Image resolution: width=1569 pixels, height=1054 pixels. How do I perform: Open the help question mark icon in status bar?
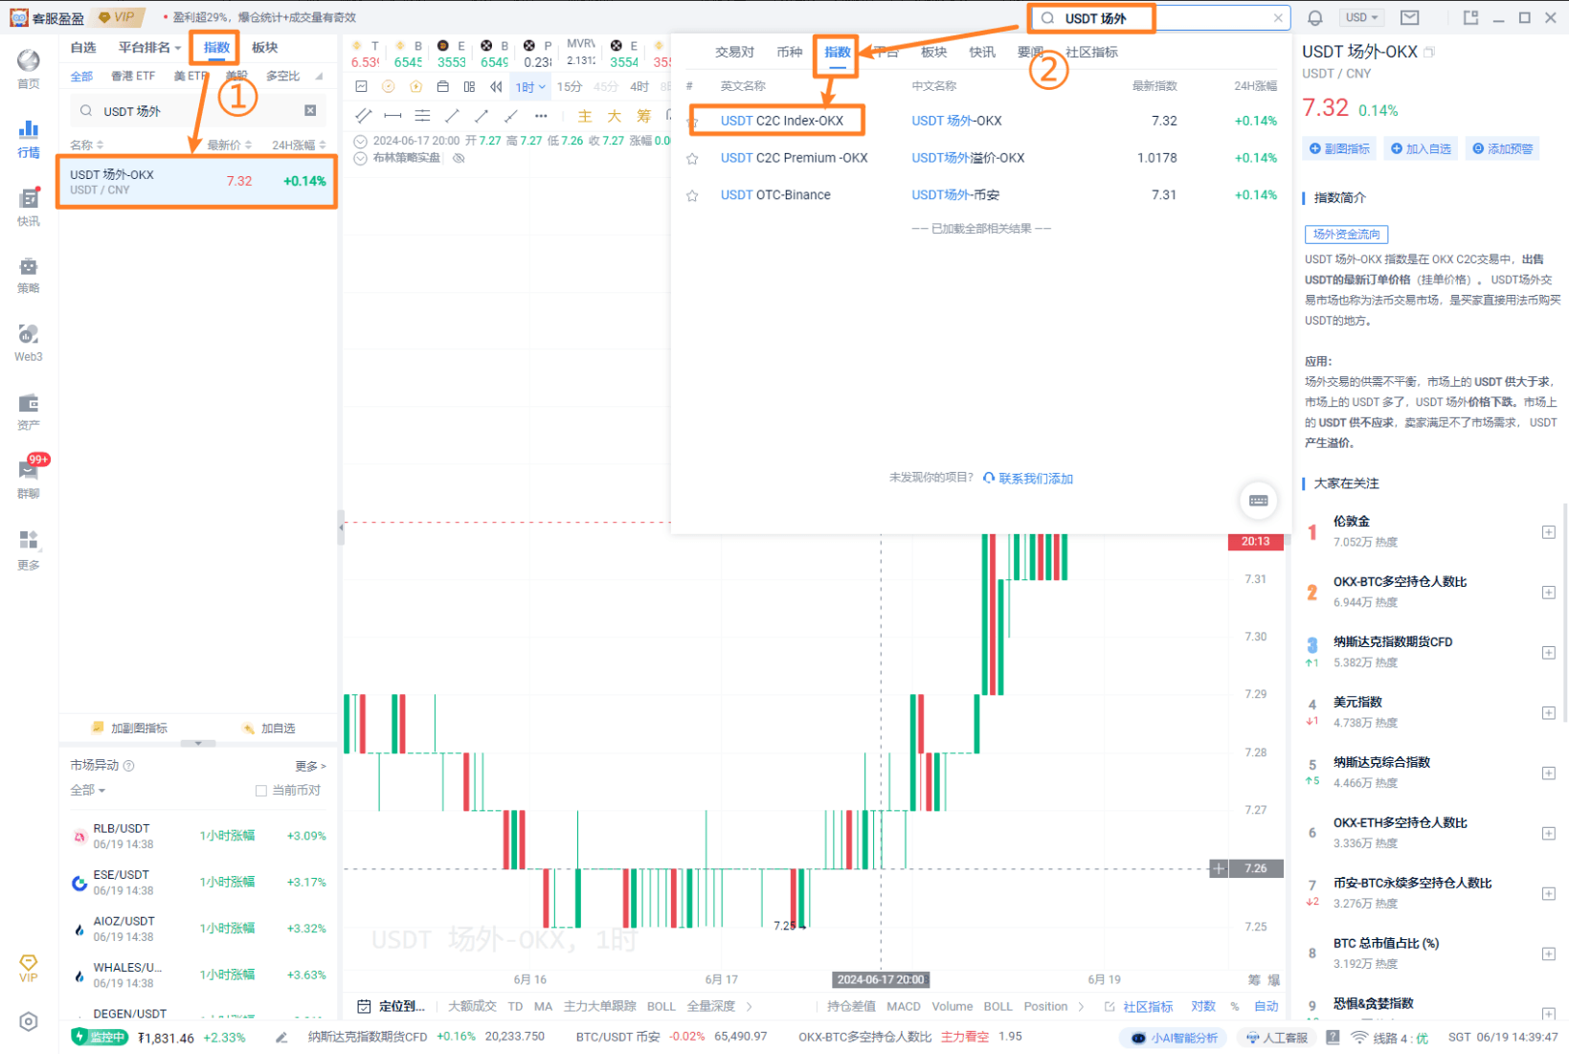(x=1333, y=1038)
